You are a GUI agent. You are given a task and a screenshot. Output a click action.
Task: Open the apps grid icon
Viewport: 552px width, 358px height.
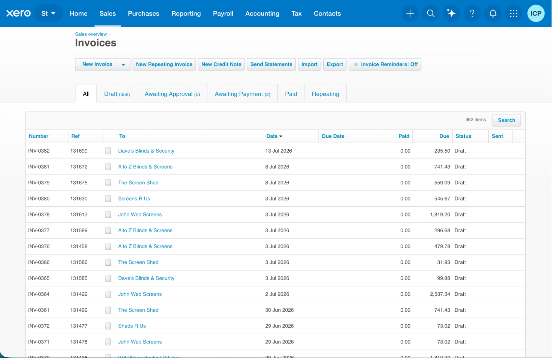pyautogui.click(x=514, y=13)
